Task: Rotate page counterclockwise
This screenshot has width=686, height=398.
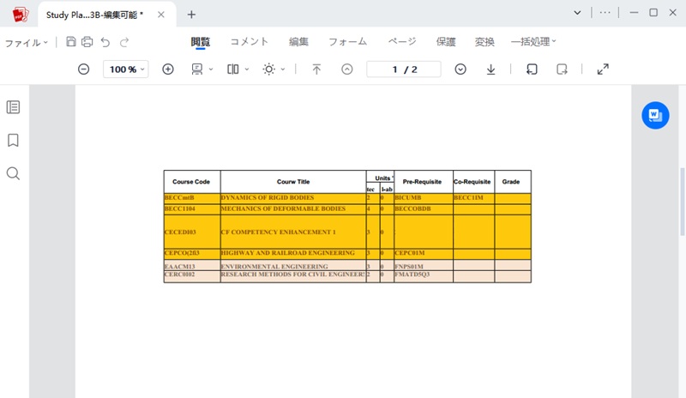Action: click(532, 69)
